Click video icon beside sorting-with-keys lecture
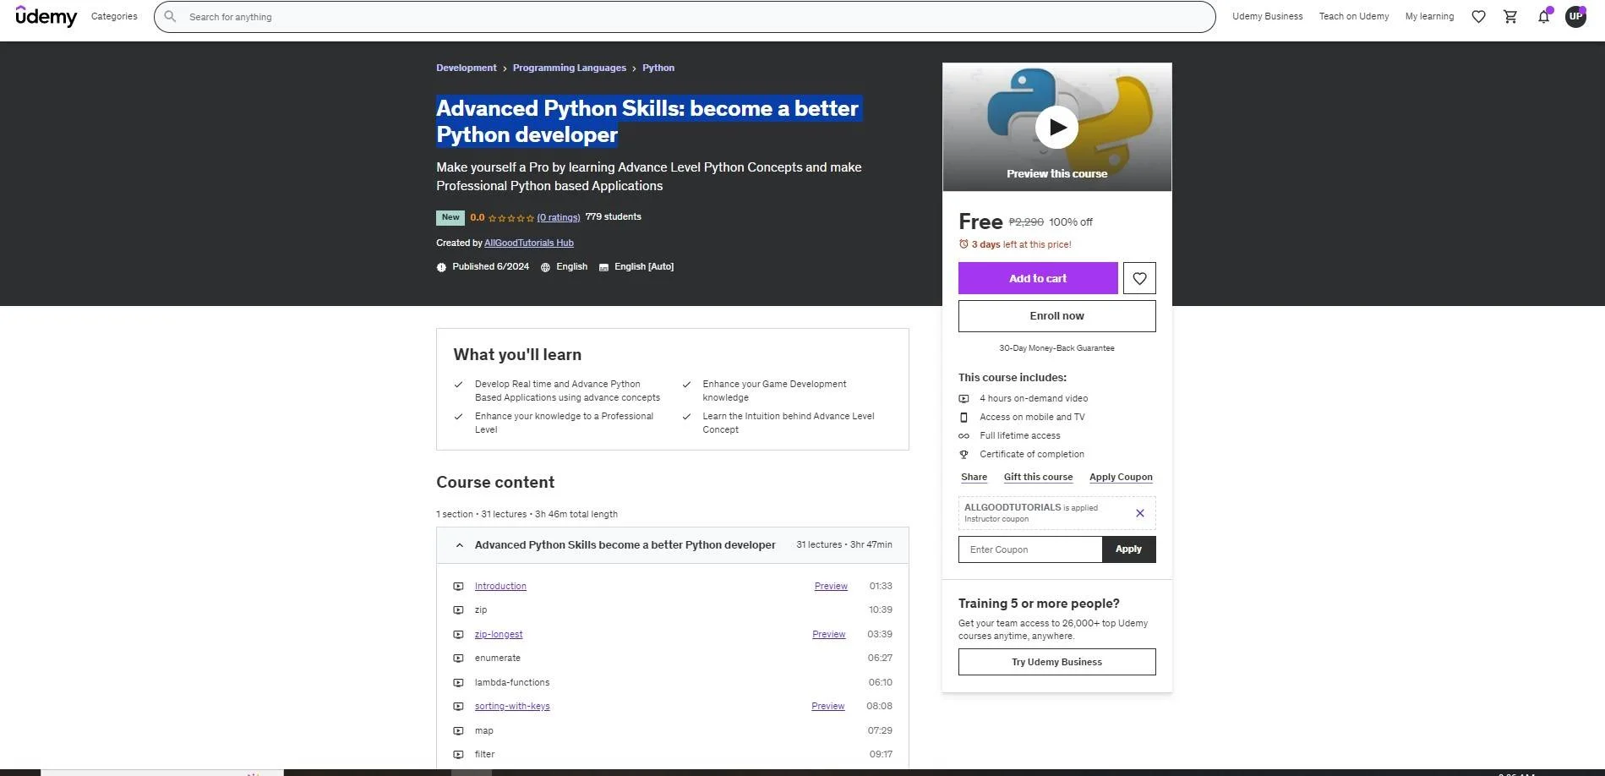Screen dimensions: 1605x776 [458, 706]
